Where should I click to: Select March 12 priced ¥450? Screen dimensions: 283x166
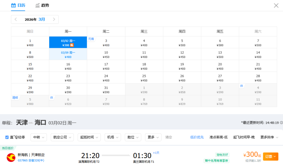pos(182,54)
